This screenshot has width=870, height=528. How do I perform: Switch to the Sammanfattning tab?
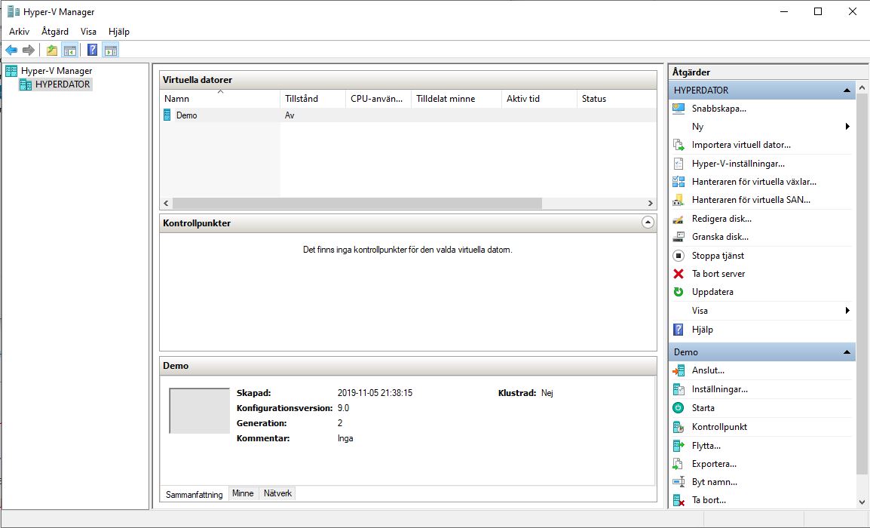195,494
